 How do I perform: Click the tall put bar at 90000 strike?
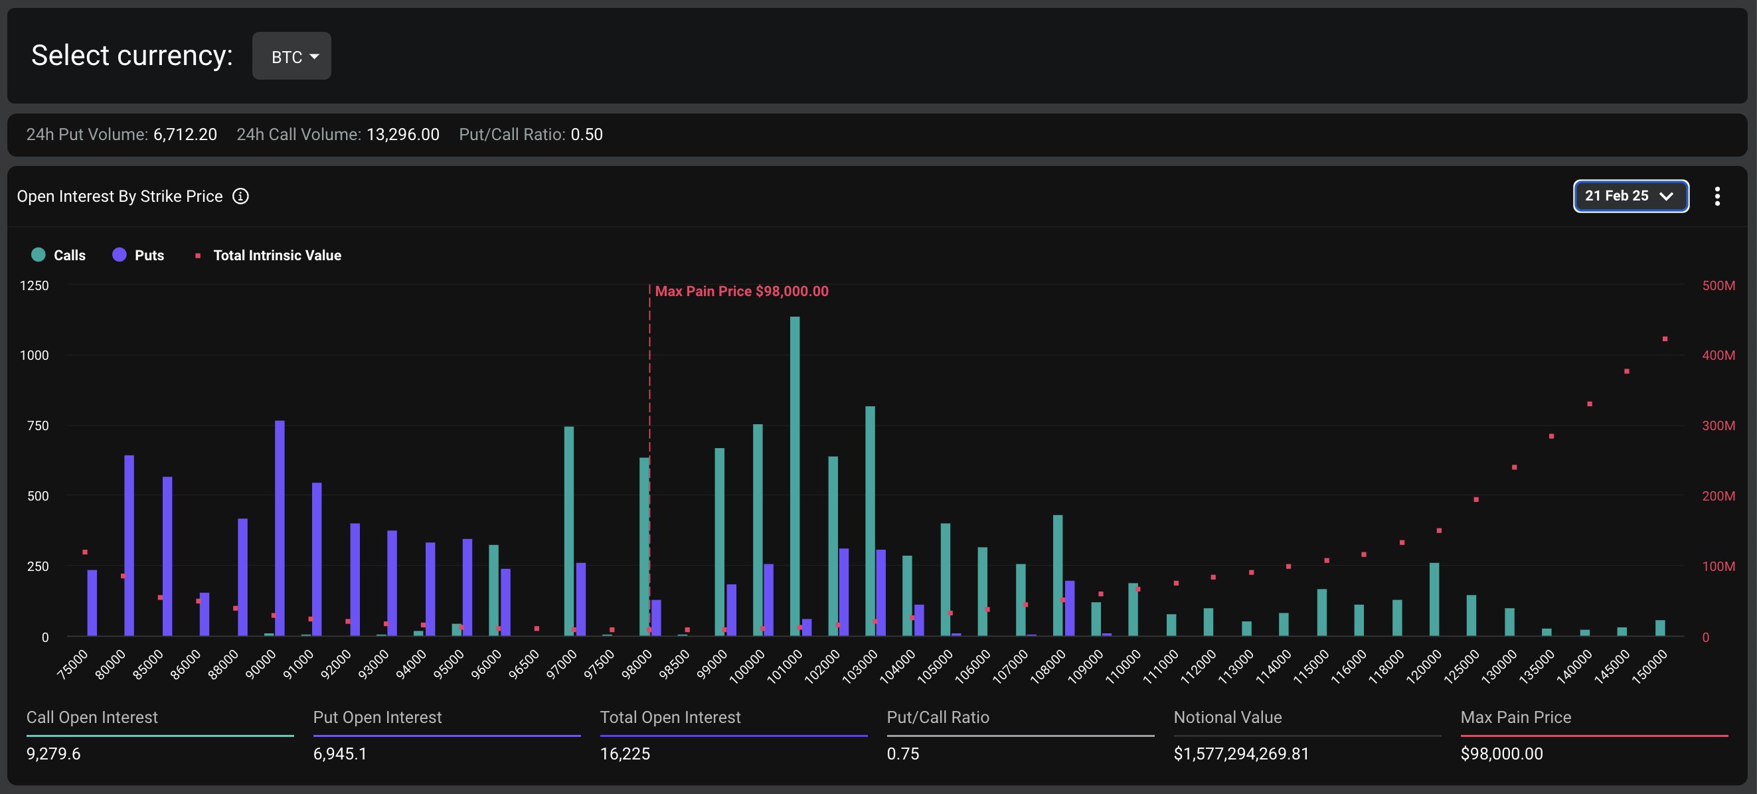click(x=280, y=528)
